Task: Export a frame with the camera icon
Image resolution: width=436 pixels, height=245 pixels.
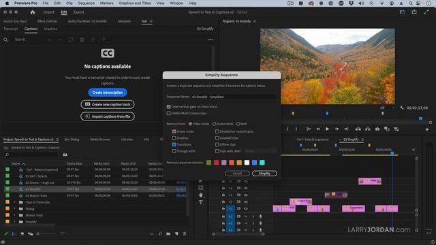Action: pyautogui.click(x=377, y=129)
